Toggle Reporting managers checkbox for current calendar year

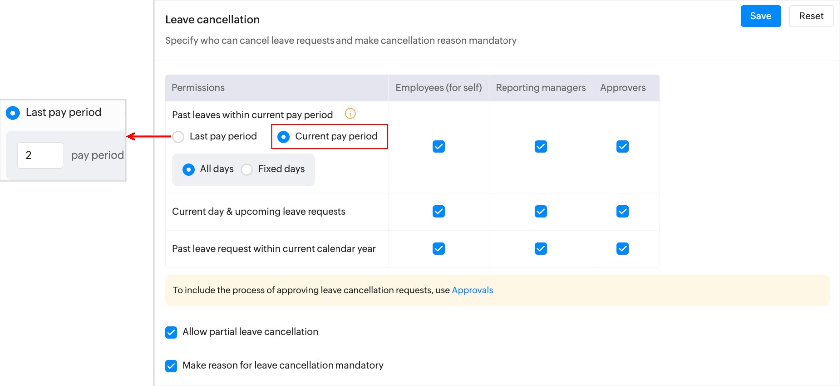(x=541, y=249)
